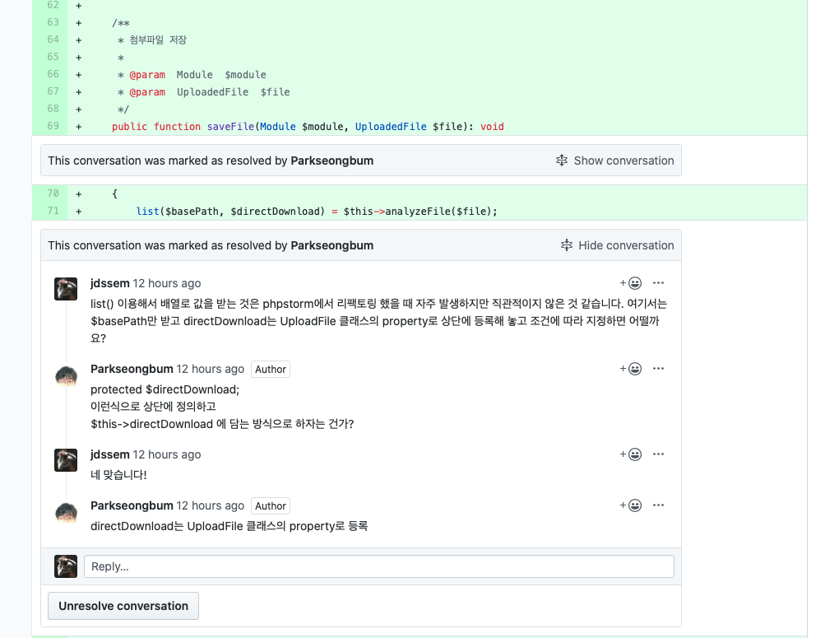The width and height of the screenshot is (816, 638).
Task: Click the more options icon on the last comment
Action: (657, 505)
